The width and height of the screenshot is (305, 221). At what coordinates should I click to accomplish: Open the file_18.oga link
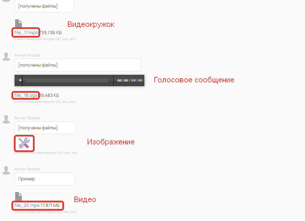pos(26,95)
